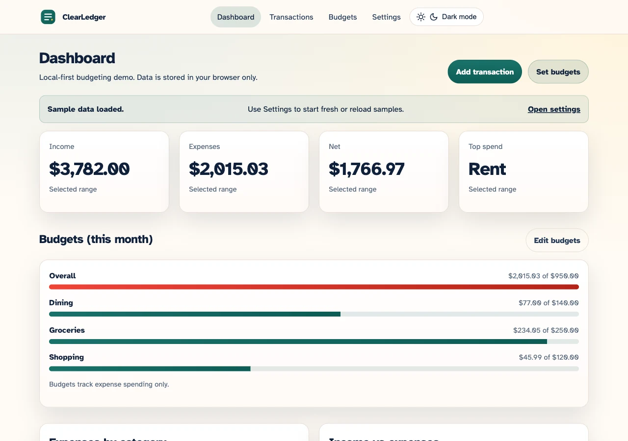Click the ClearLedger logo icon
This screenshot has width=628, height=441.
(48, 17)
